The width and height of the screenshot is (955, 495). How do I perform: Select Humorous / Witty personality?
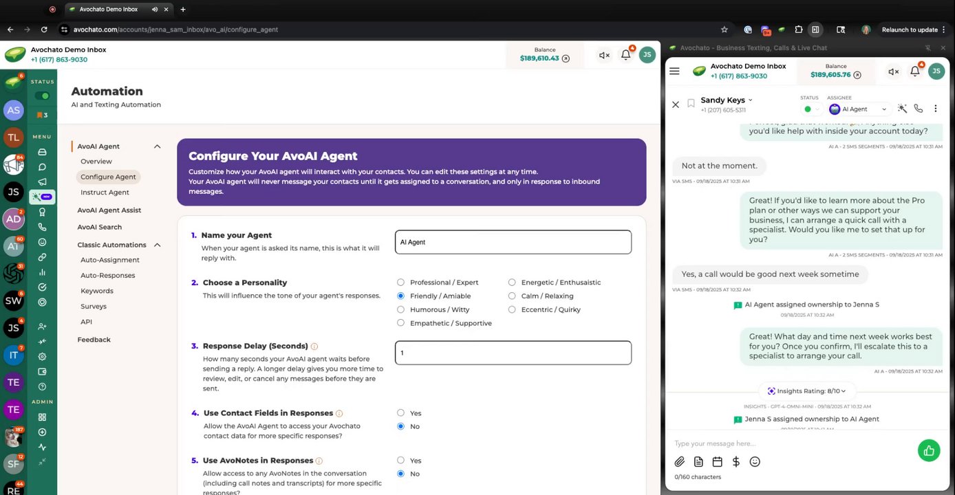point(400,309)
